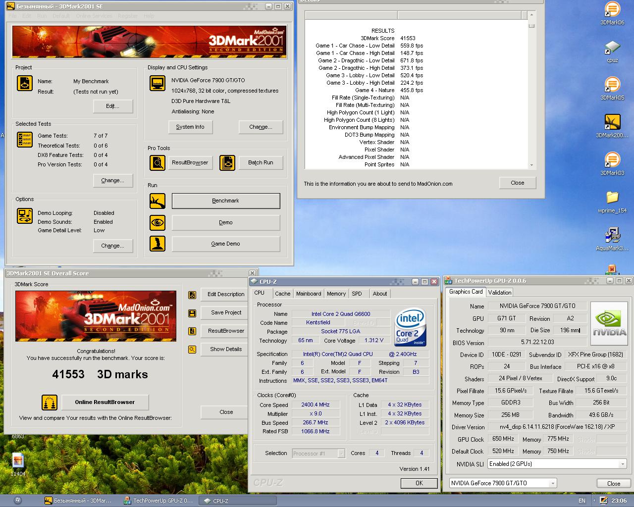Click Close button in Details window
This screenshot has width=634, height=507.
coord(517,183)
